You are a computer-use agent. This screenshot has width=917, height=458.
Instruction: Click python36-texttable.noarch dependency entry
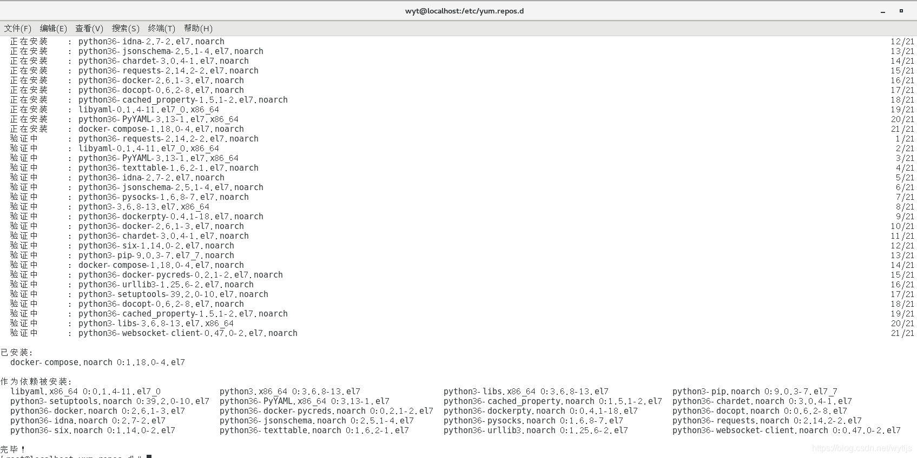point(314,430)
